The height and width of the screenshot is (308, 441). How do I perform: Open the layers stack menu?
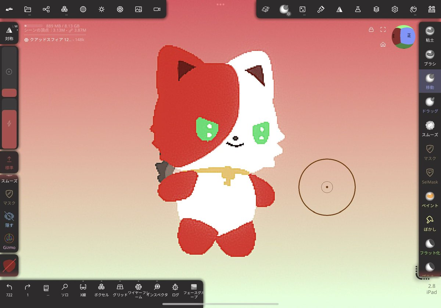376,9
